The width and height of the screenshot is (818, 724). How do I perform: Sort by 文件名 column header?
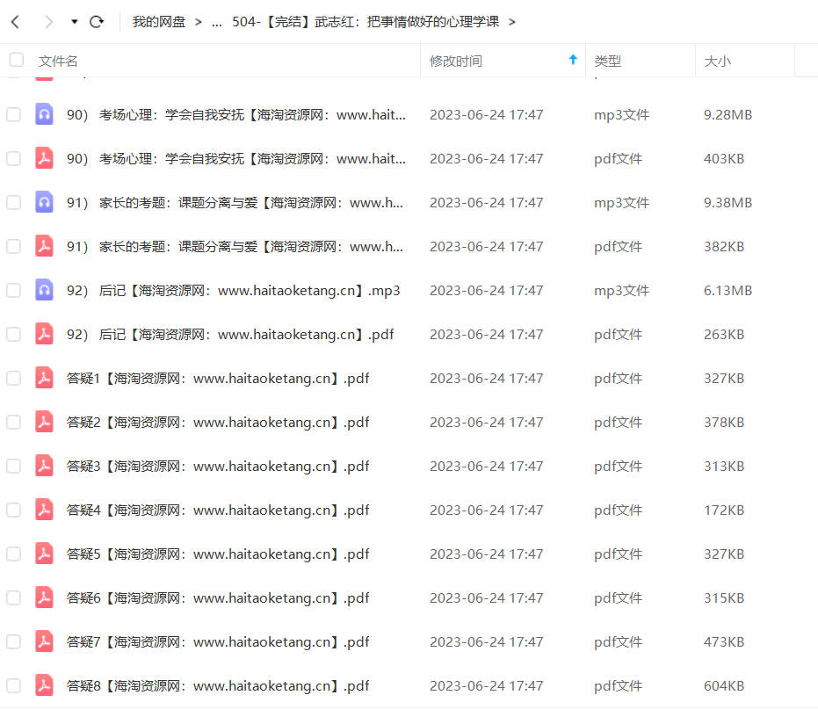click(x=58, y=61)
